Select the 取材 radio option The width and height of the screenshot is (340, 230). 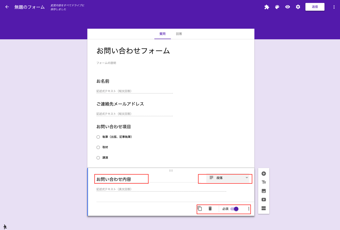(x=98, y=147)
